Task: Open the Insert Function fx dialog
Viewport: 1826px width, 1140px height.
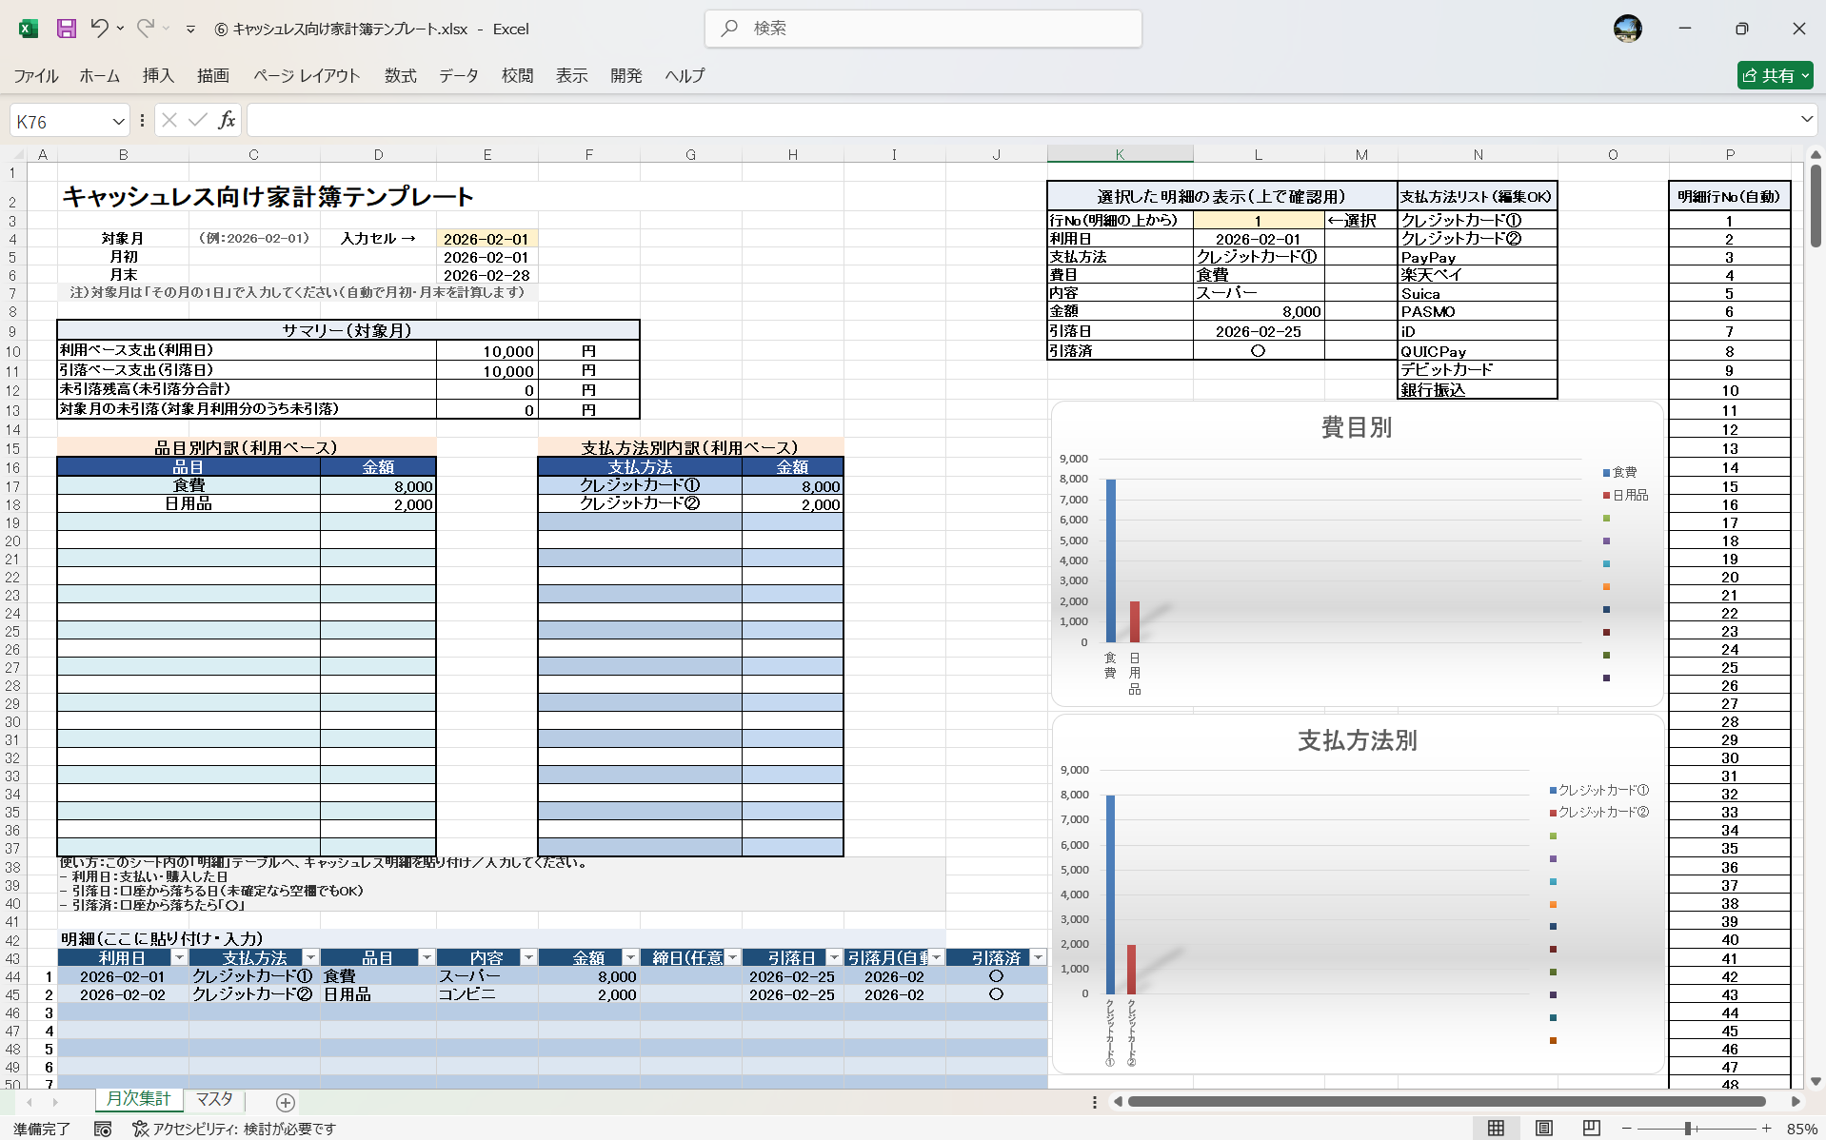Action: [x=227, y=120]
